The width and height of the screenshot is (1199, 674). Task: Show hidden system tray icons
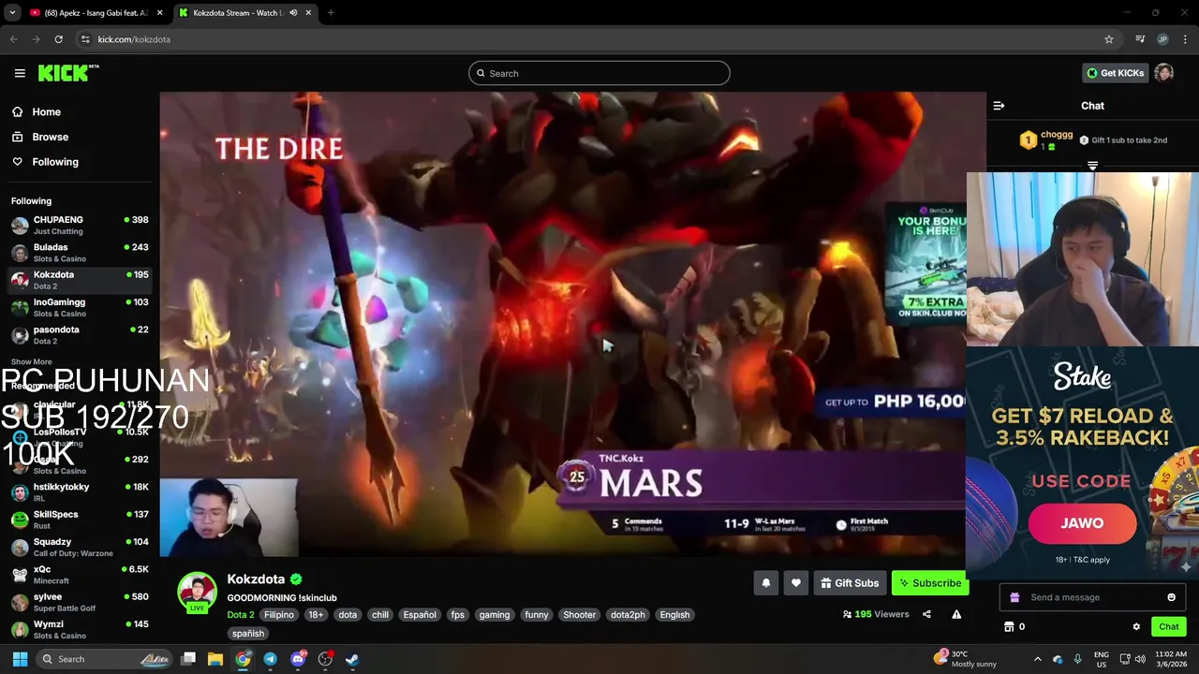[1037, 659]
